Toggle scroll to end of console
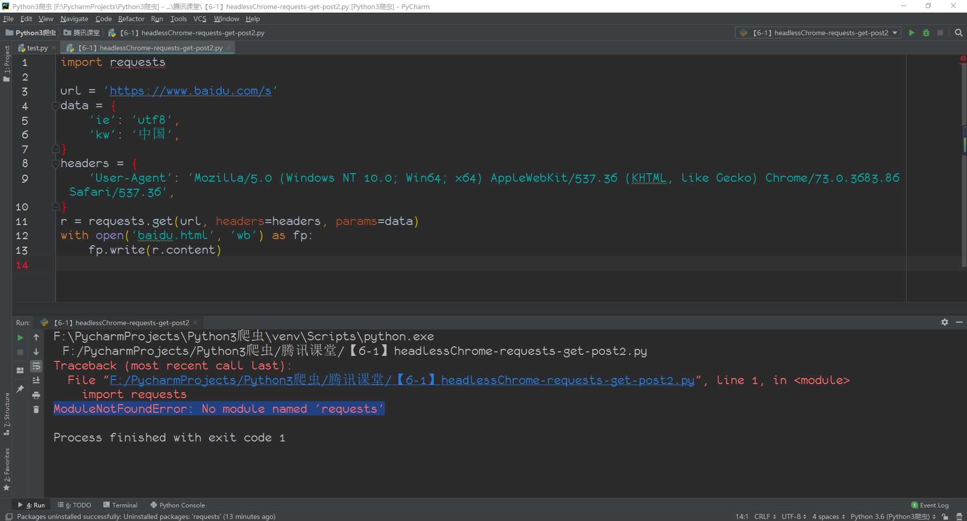967x521 pixels. point(36,381)
